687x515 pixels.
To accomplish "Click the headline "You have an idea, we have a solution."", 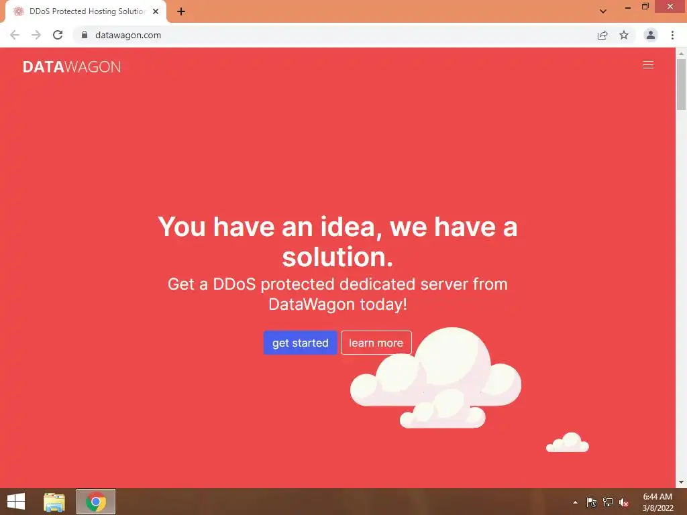I will (337, 241).
